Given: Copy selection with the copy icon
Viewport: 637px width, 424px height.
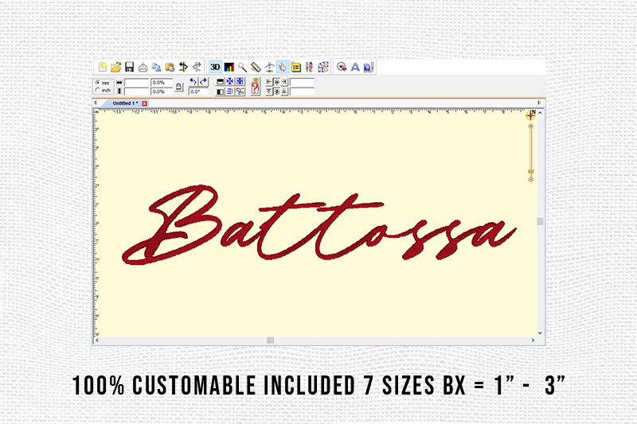Looking at the screenshot, I should point(156,67).
